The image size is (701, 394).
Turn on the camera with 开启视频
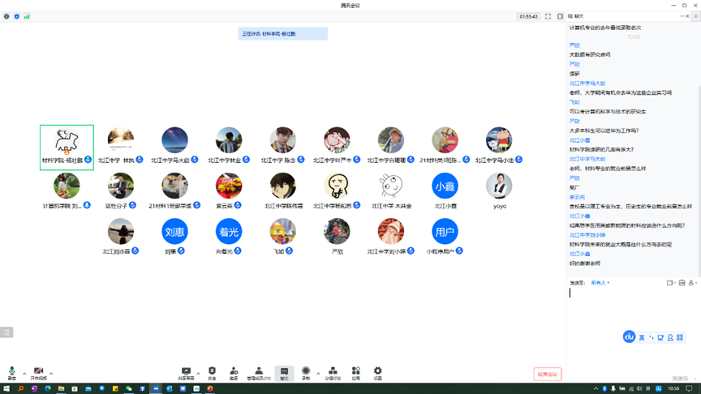tap(38, 372)
